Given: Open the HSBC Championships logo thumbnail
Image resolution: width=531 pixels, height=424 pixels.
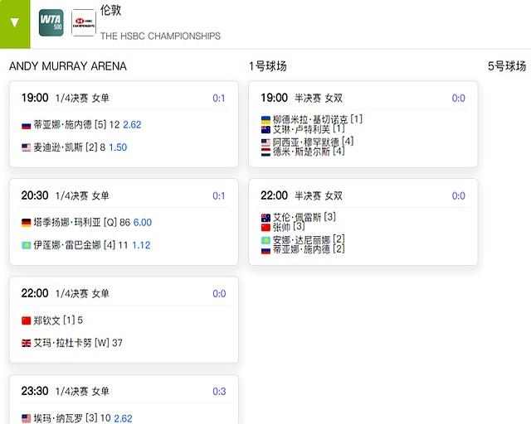Looking at the screenshot, I should point(84,23).
